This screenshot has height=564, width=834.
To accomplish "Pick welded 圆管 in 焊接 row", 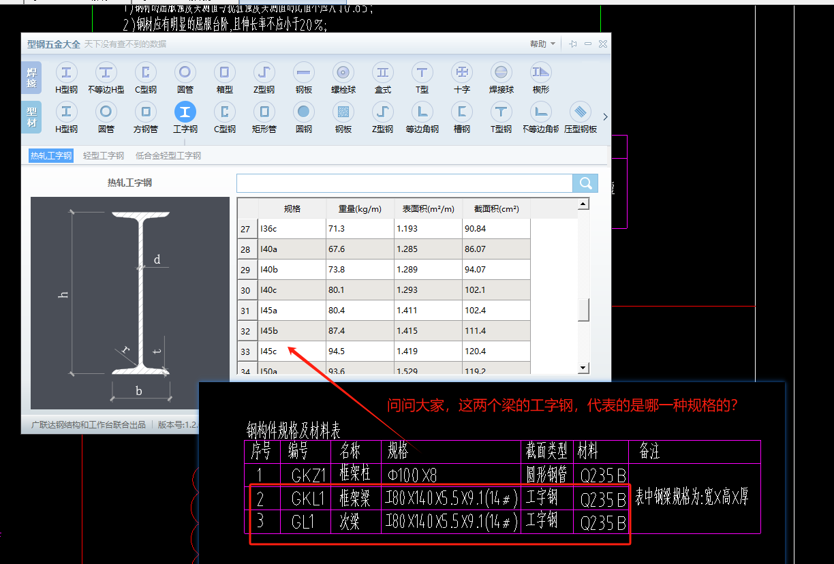I will tap(185, 78).
